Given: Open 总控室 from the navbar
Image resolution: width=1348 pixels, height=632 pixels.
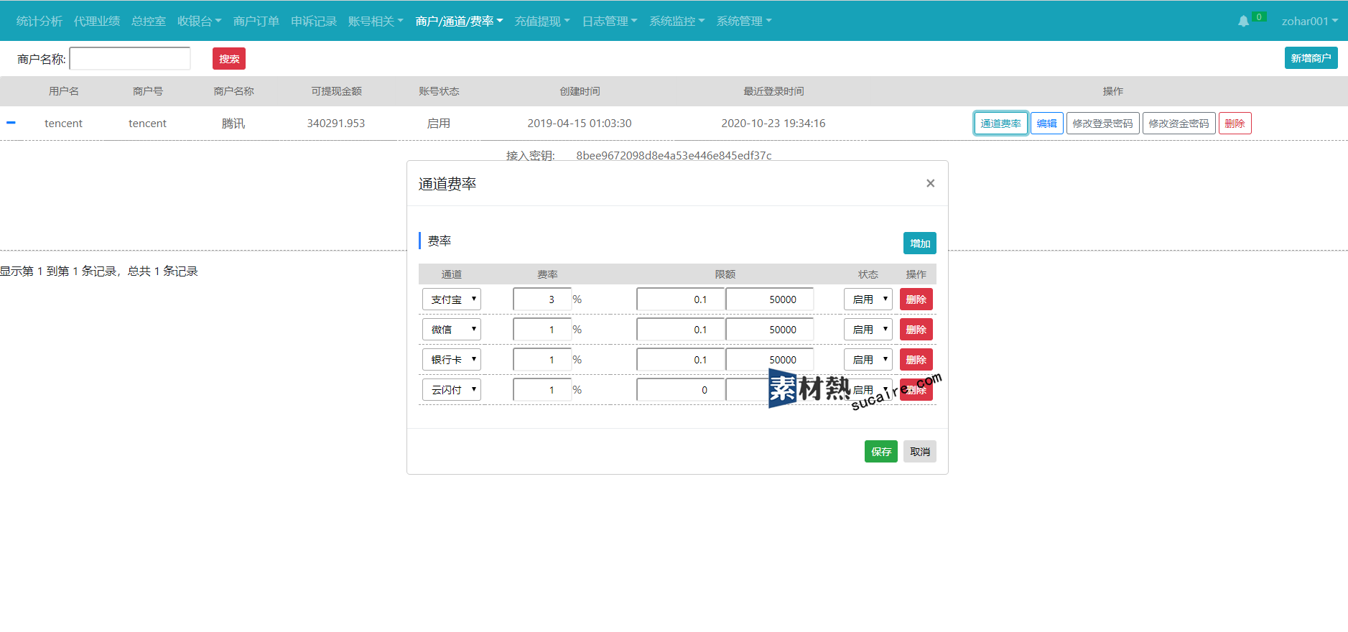Looking at the screenshot, I should point(149,22).
